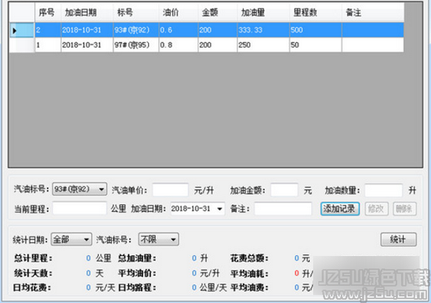431x303 pixels.
Task: Click the 备注 column header
Action: 373,13
